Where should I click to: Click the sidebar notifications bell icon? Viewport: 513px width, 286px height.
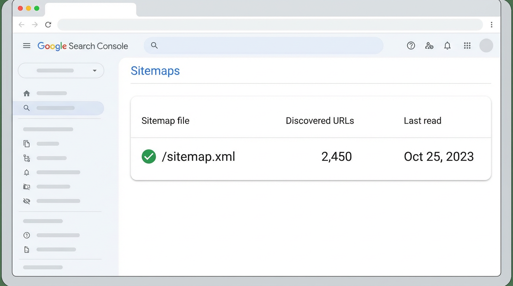[26, 172]
